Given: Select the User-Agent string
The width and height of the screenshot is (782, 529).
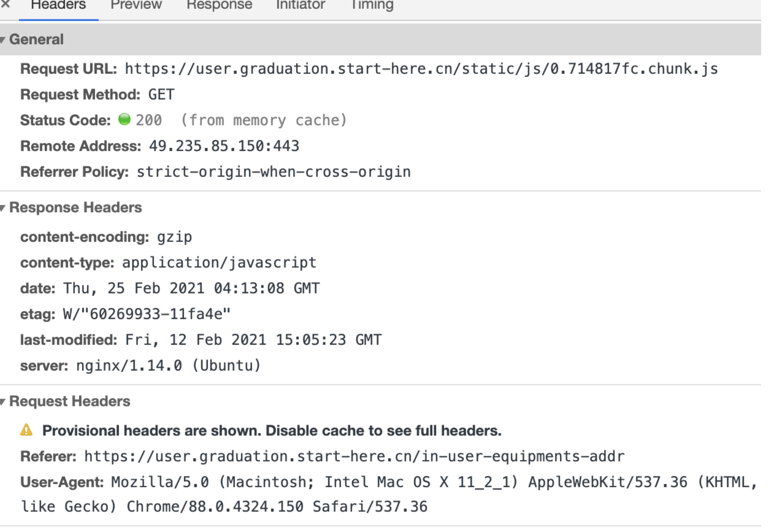Looking at the screenshot, I should (389, 494).
